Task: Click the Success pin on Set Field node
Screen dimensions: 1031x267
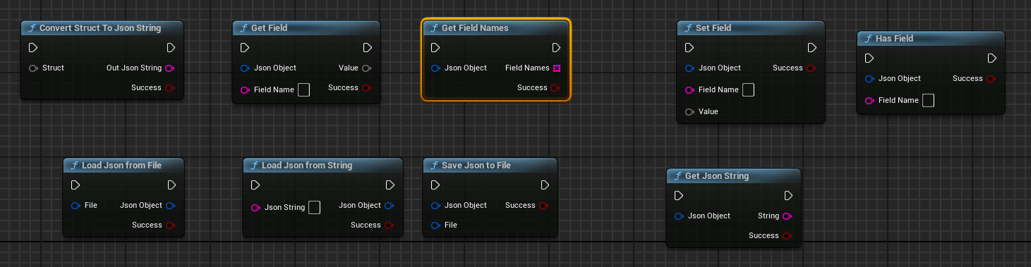Action: [812, 68]
